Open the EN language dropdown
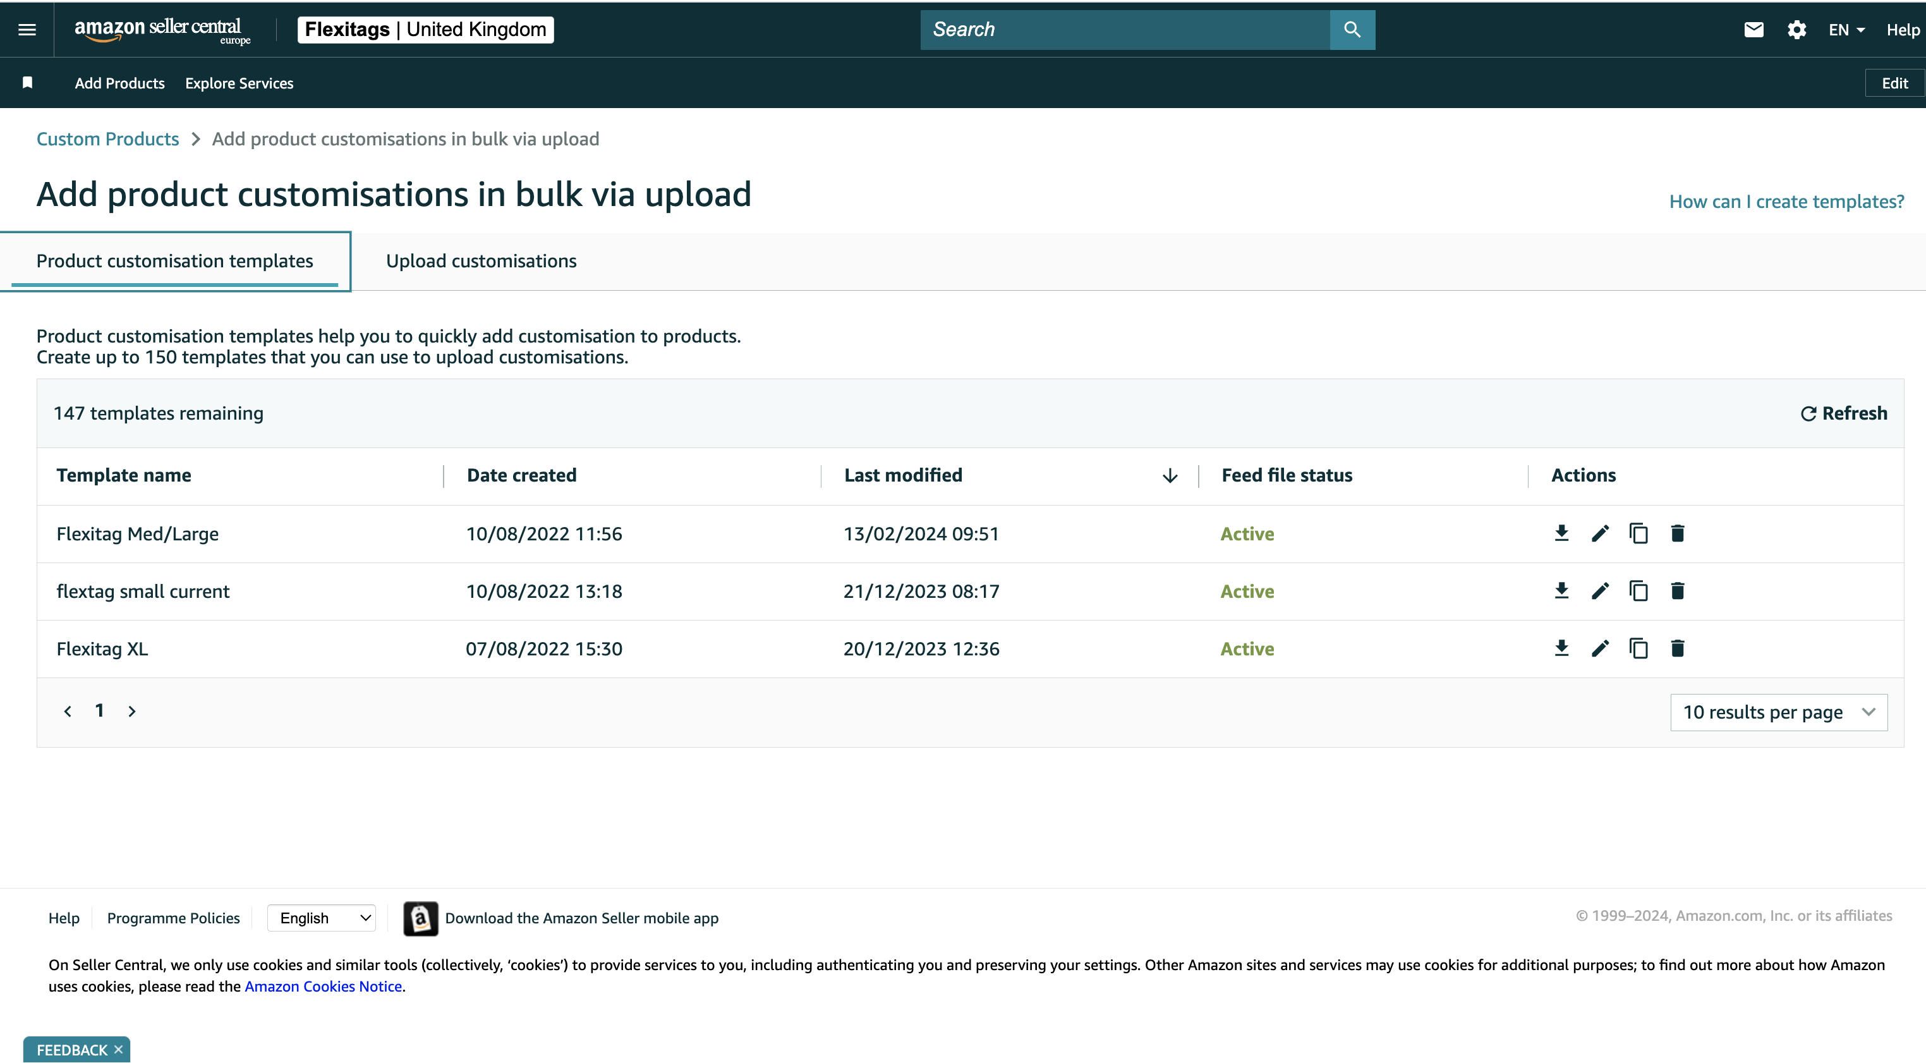Viewport: 1926px width, 1063px height. pyautogui.click(x=1847, y=30)
